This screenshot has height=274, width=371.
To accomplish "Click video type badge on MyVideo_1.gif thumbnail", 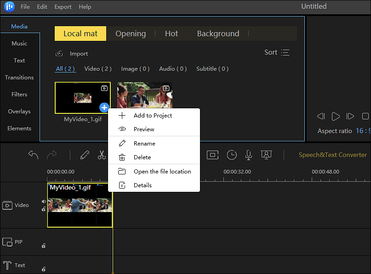I will coord(104,88).
